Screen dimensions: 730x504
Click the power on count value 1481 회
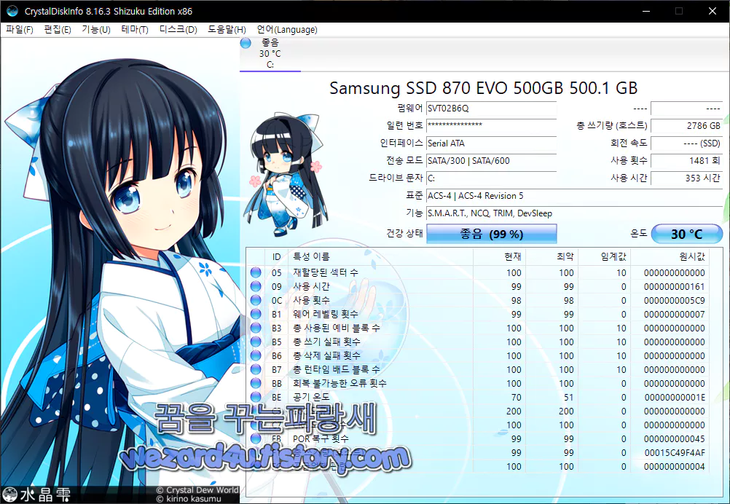687,160
